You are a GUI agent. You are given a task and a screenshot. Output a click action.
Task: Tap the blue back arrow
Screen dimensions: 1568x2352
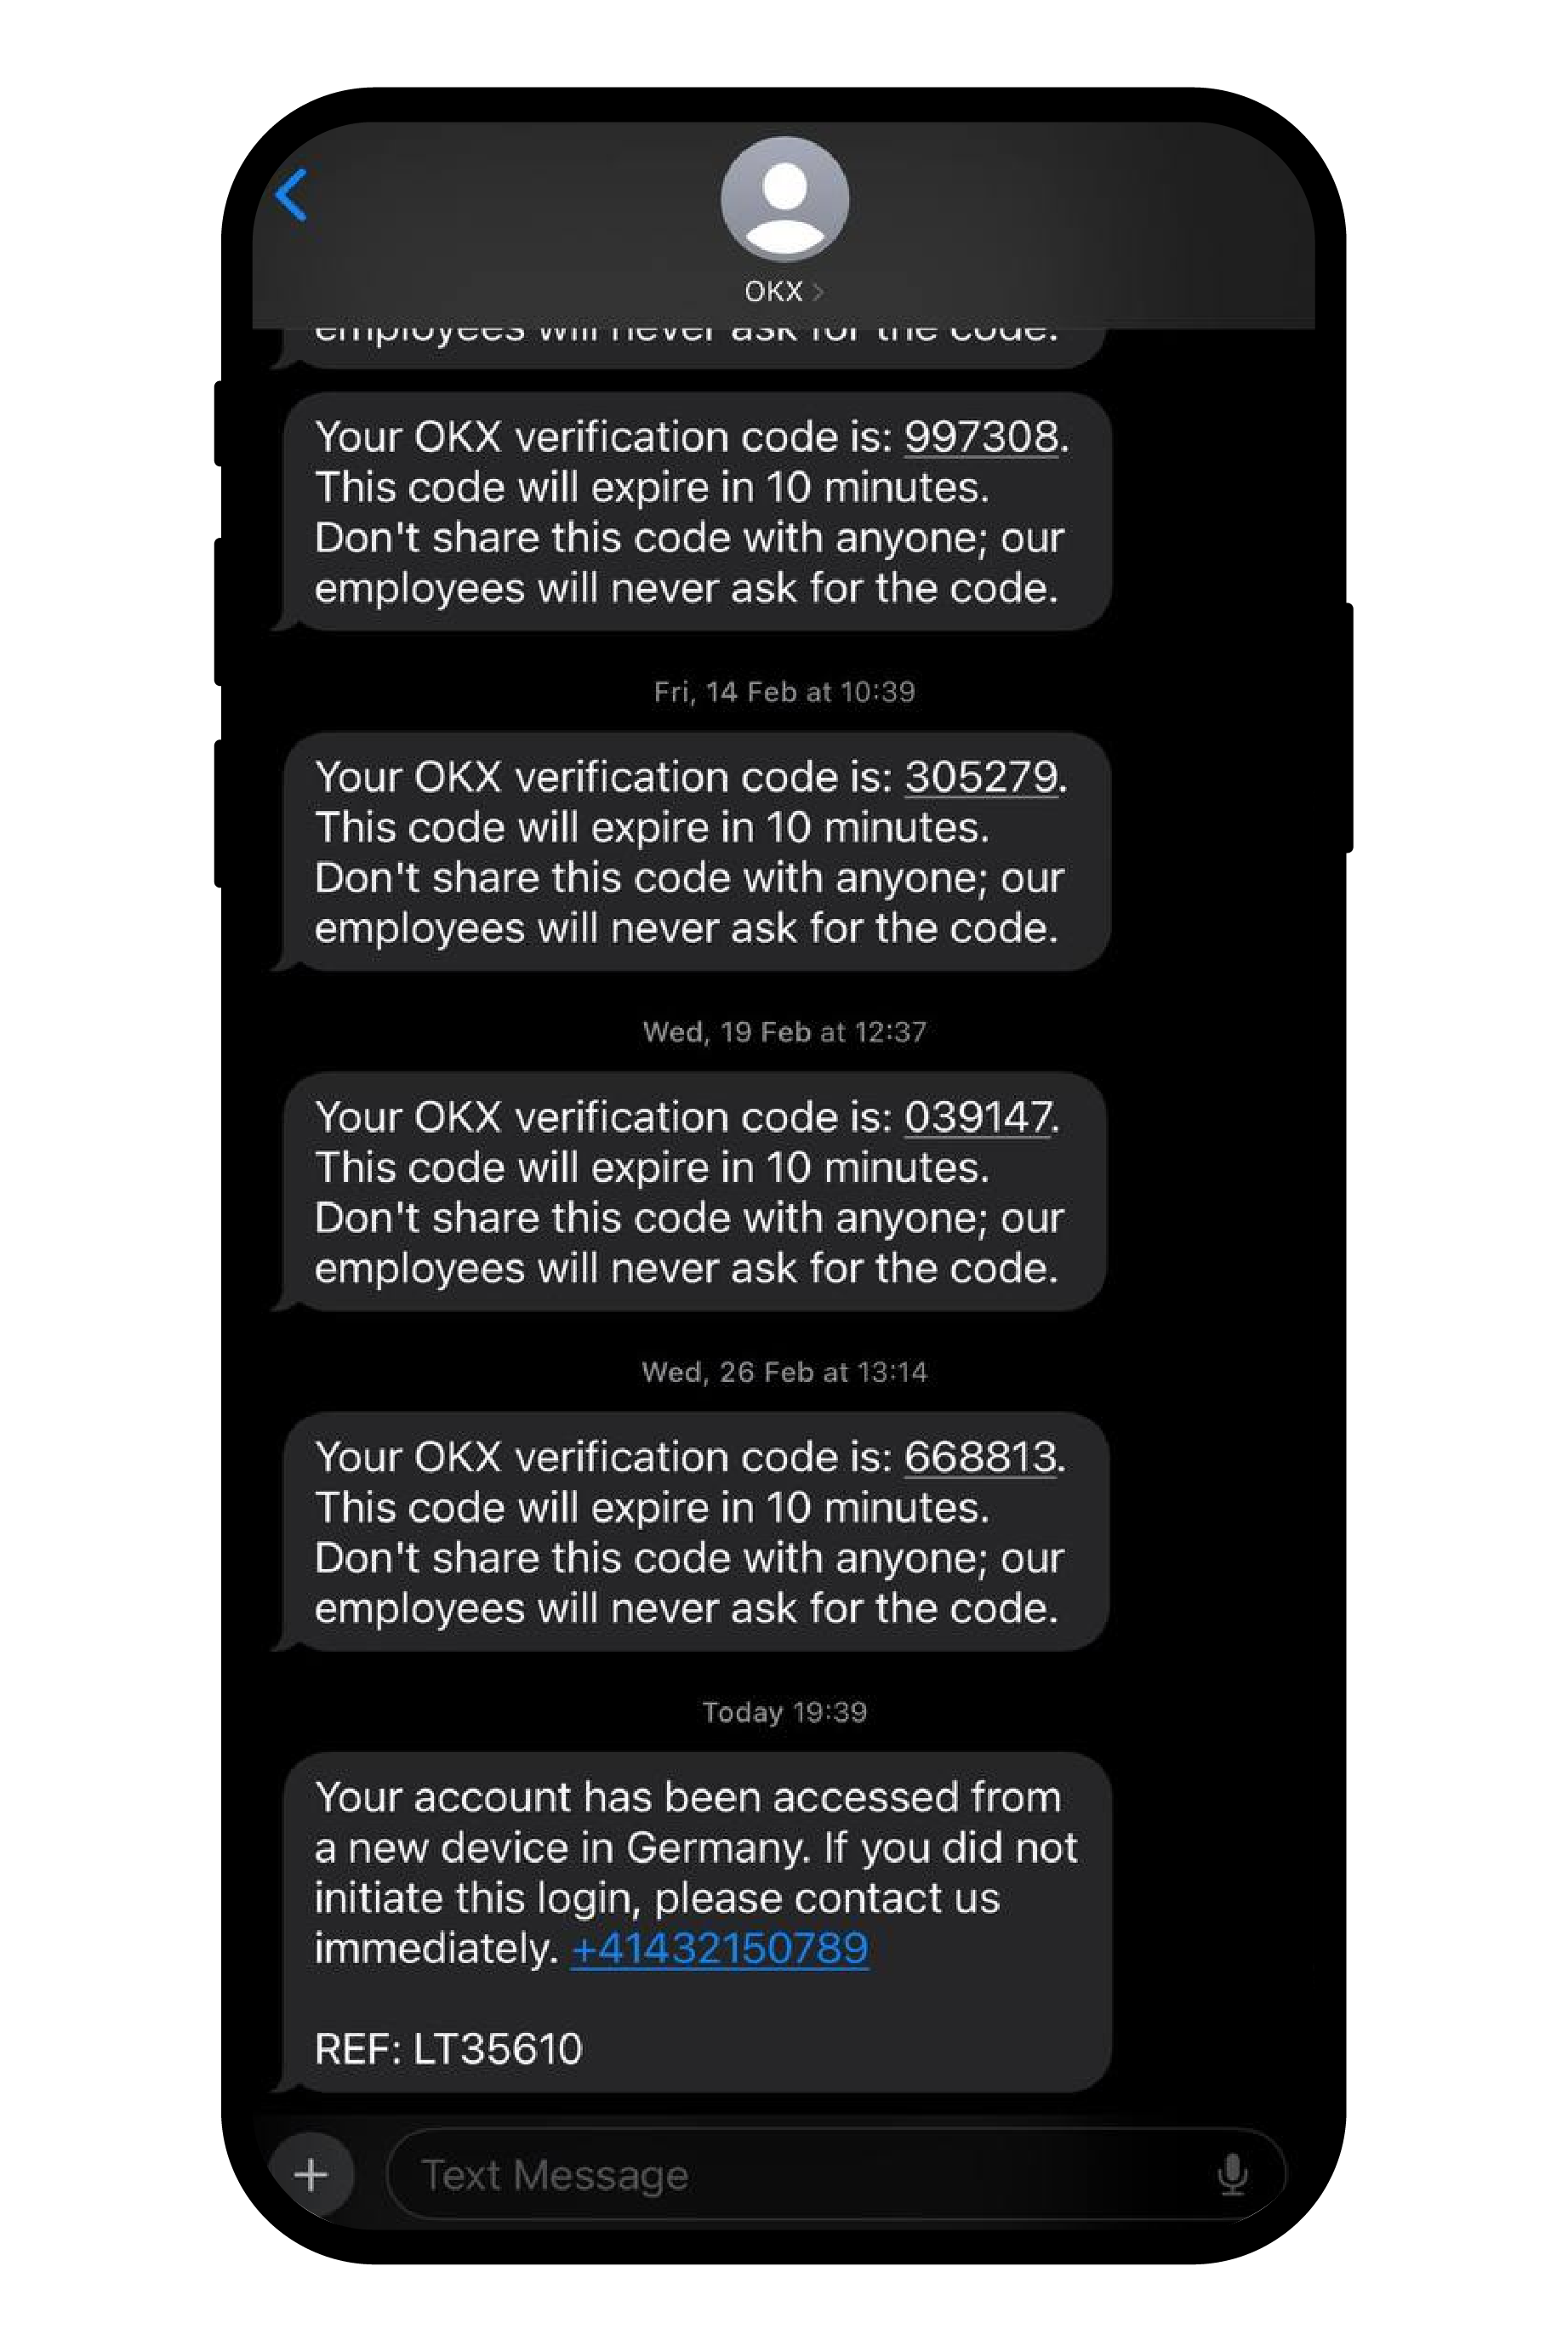pos(291,194)
